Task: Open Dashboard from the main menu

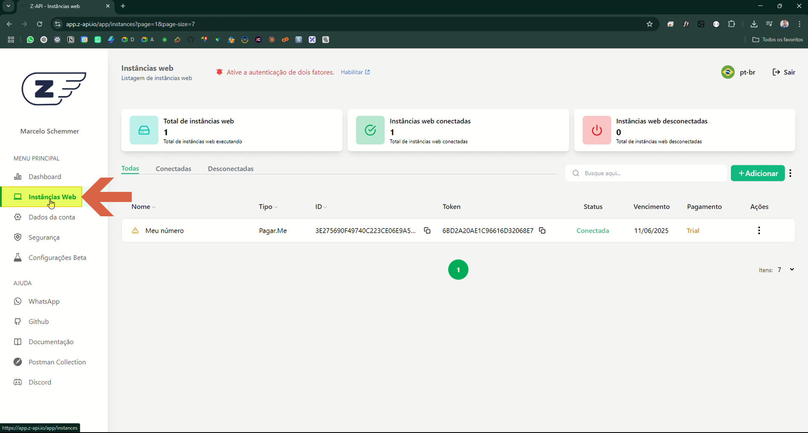Action: pos(45,177)
